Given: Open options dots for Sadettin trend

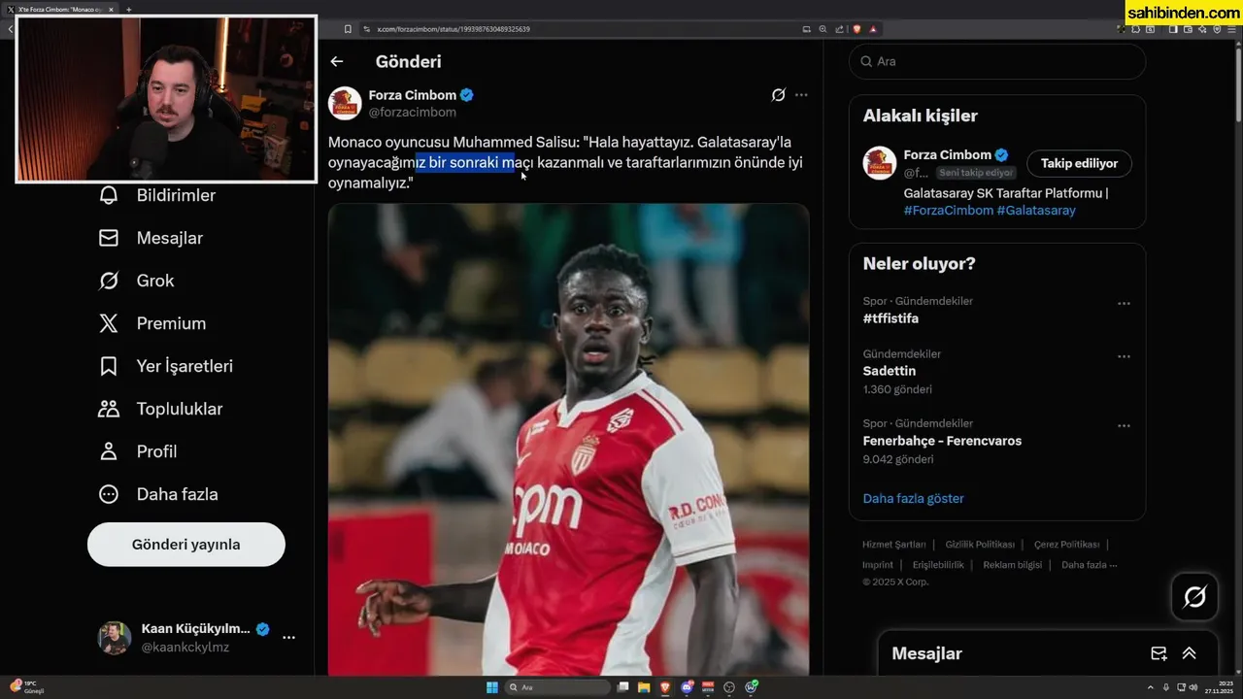Looking at the screenshot, I should [1124, 356].
